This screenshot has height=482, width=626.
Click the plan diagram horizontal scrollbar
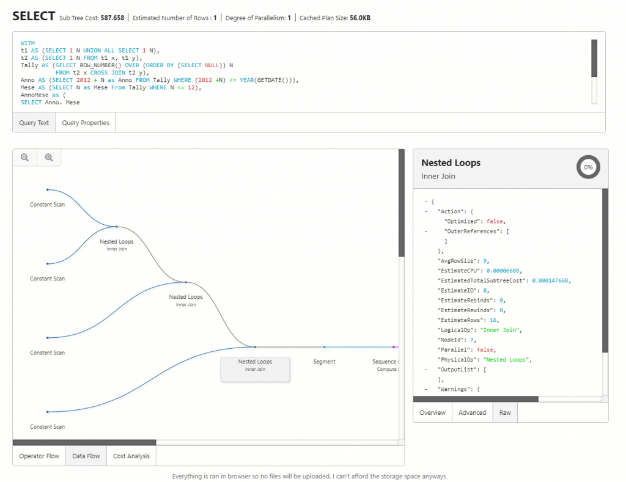tap(84, 442)
